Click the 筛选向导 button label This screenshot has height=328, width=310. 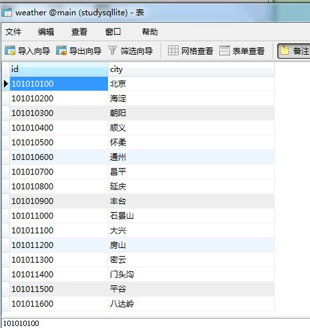point(137,51)
